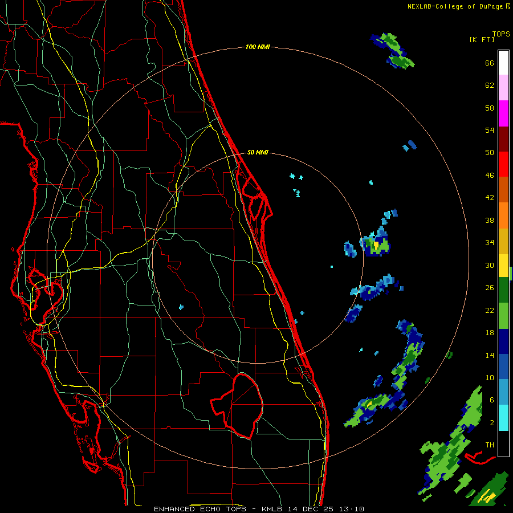Click the 22 legend value

click(490, 310)
